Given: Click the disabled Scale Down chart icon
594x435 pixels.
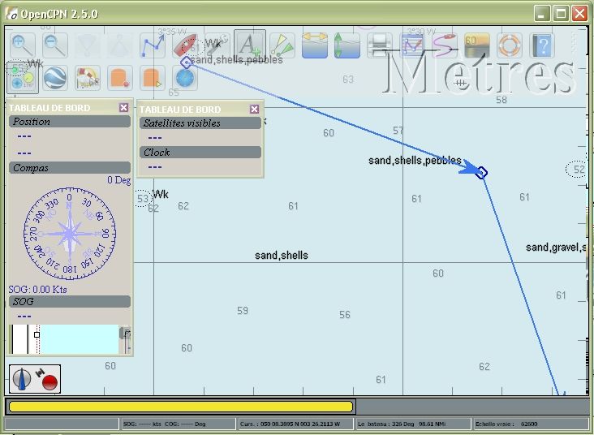Looking at the screenshot, I should [x=88, y=45].
